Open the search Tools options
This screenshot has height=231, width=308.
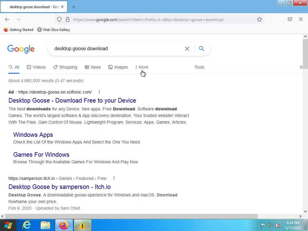point(199,67)
